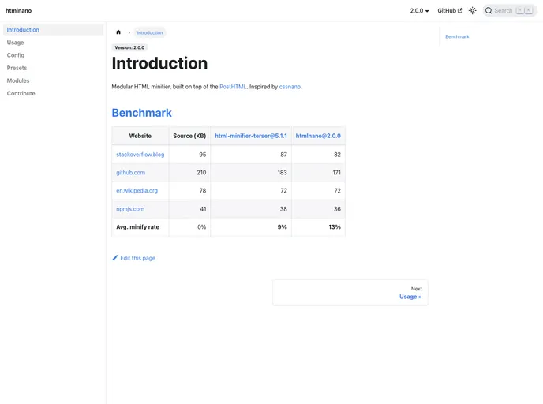The image size is (543, 404).
Task: Click the Benchmark table-of-contents link
Action: pyautogui.click(x=457, y=36)
